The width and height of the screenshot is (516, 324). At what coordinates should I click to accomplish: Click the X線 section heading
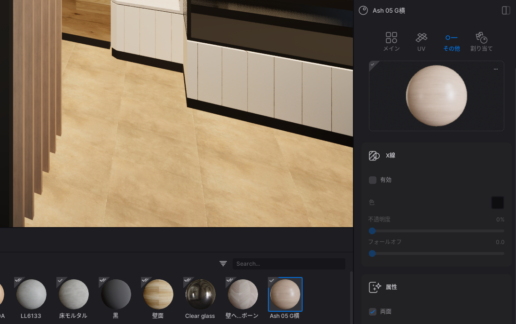(x=391, y=155)
